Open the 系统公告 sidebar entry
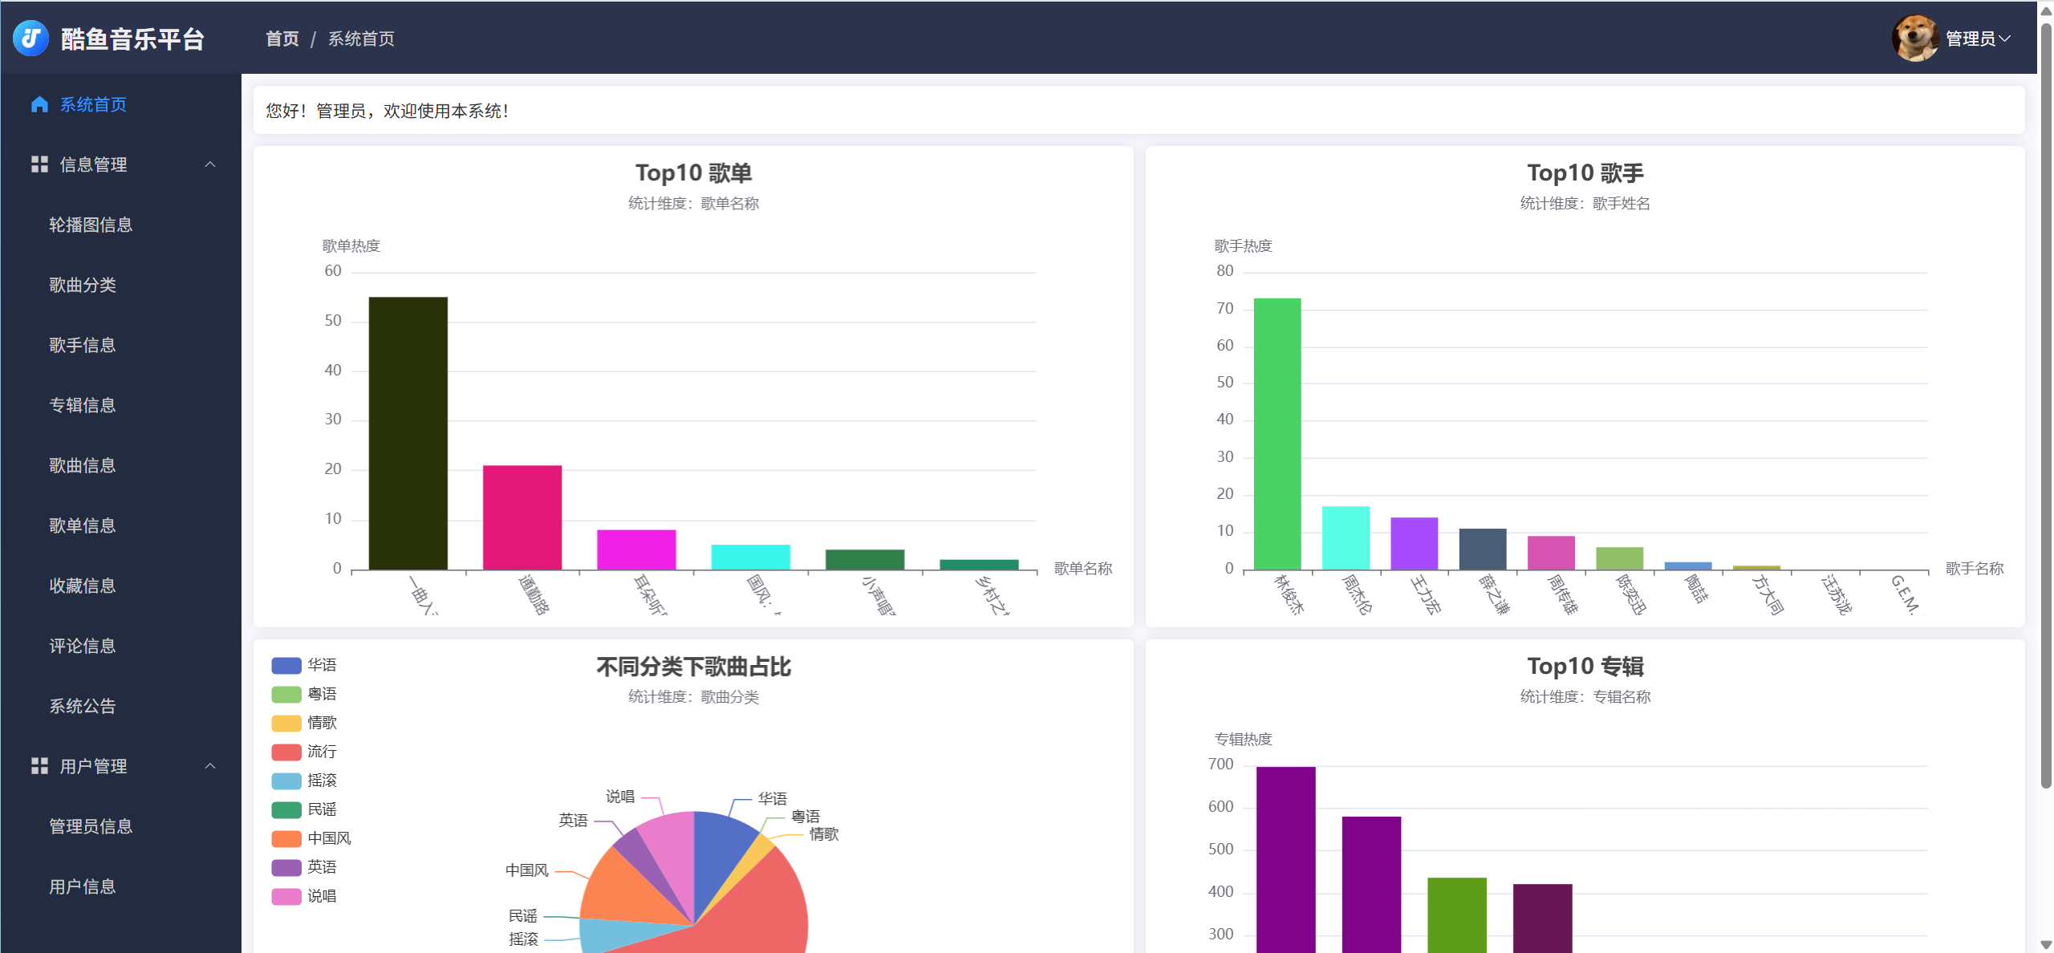This screenshot has height=953, width=2054. pyautogui.click(x=82, y=706)
